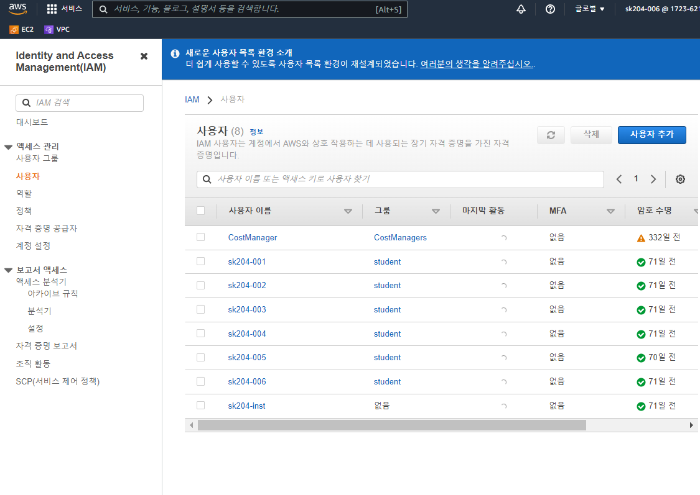Check the sk204-004 user row
The width and height of the screenshot is (700, 495).
pos(201,334)
